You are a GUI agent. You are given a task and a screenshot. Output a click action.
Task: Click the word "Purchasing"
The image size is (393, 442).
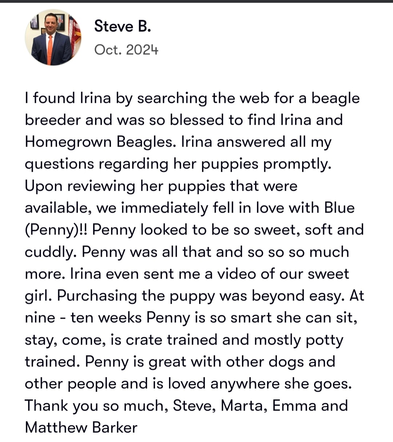pos(97,296)
